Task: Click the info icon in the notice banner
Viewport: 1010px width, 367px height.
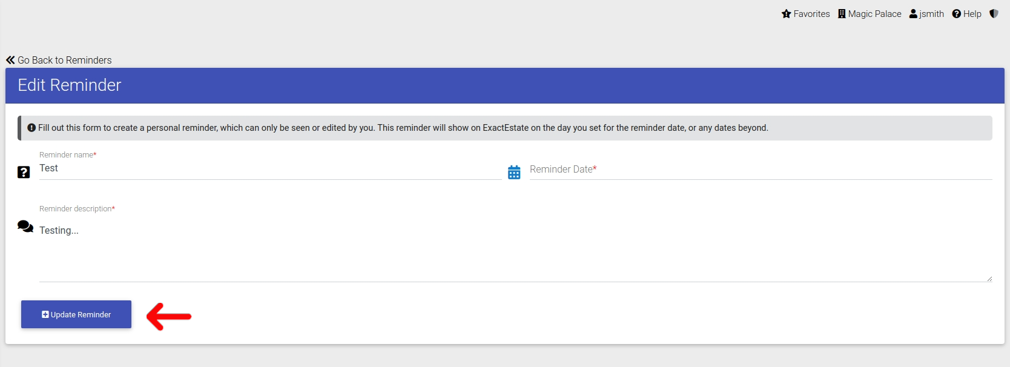Action: tap(31, 128)
